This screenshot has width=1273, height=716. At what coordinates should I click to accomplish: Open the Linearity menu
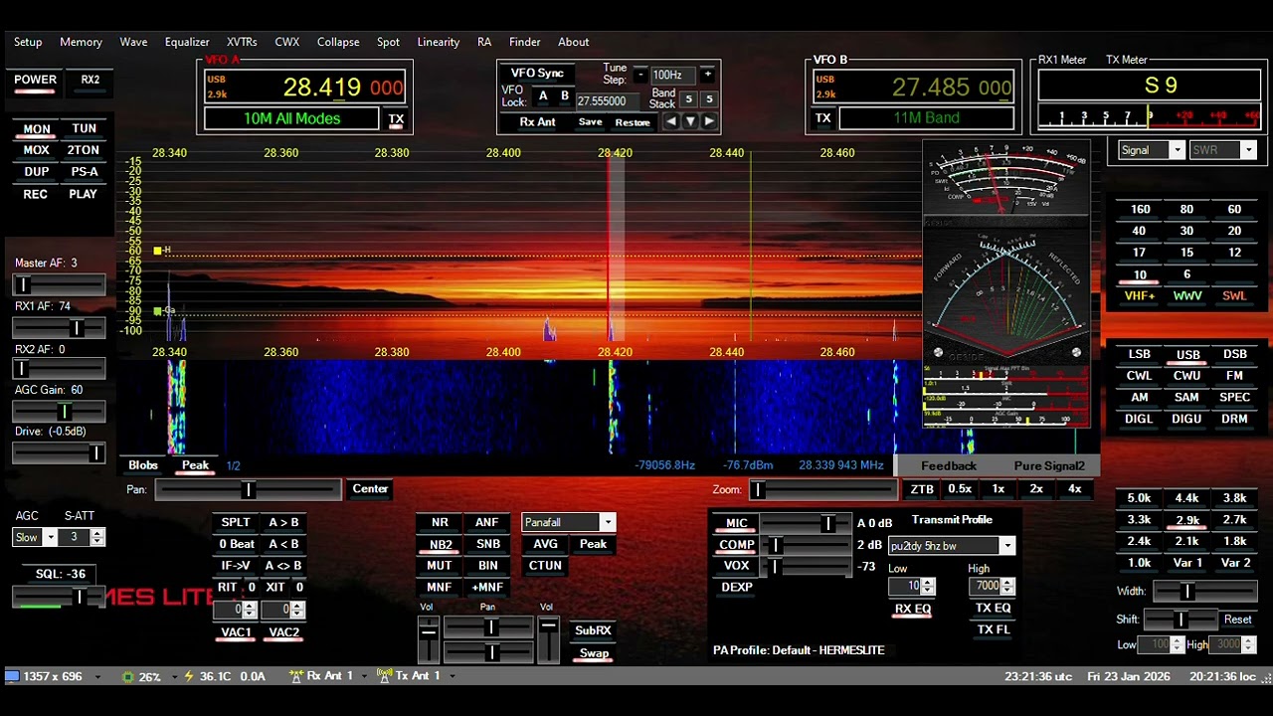[x=439, y=42]
